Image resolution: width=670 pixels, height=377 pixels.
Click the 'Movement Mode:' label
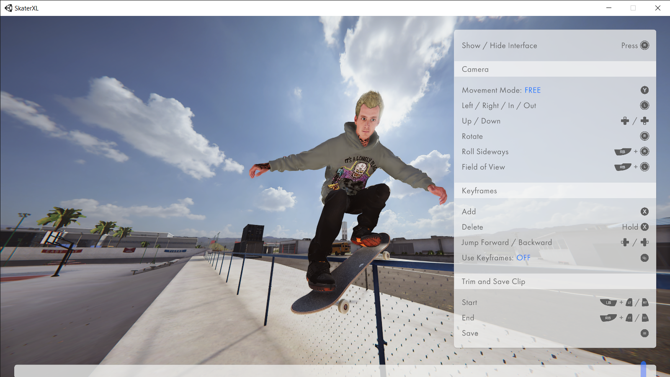492,90
